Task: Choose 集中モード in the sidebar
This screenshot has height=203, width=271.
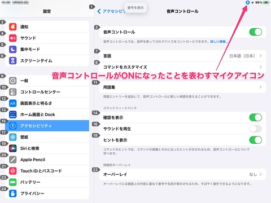Action: (x=47, y=49)
